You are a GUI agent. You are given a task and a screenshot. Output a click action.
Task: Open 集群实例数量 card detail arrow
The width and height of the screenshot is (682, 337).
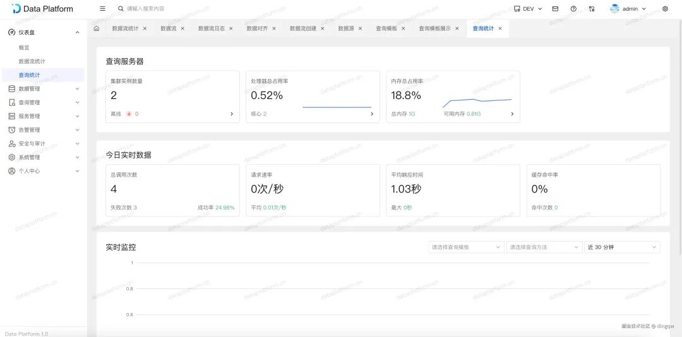pos(231,114)
